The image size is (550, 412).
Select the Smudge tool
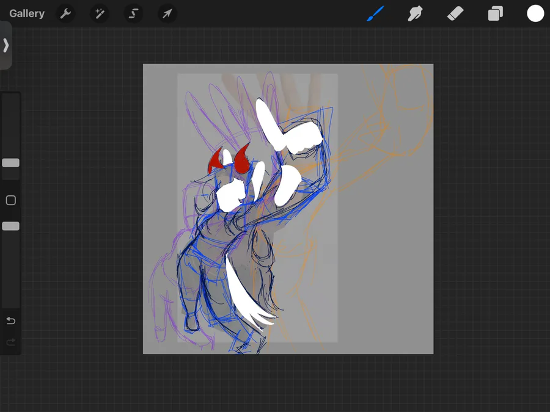tap(415, 13)
